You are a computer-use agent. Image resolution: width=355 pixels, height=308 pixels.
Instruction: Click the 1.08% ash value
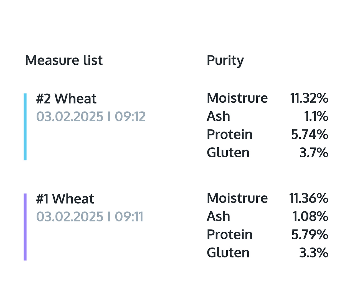pos(310,216)
